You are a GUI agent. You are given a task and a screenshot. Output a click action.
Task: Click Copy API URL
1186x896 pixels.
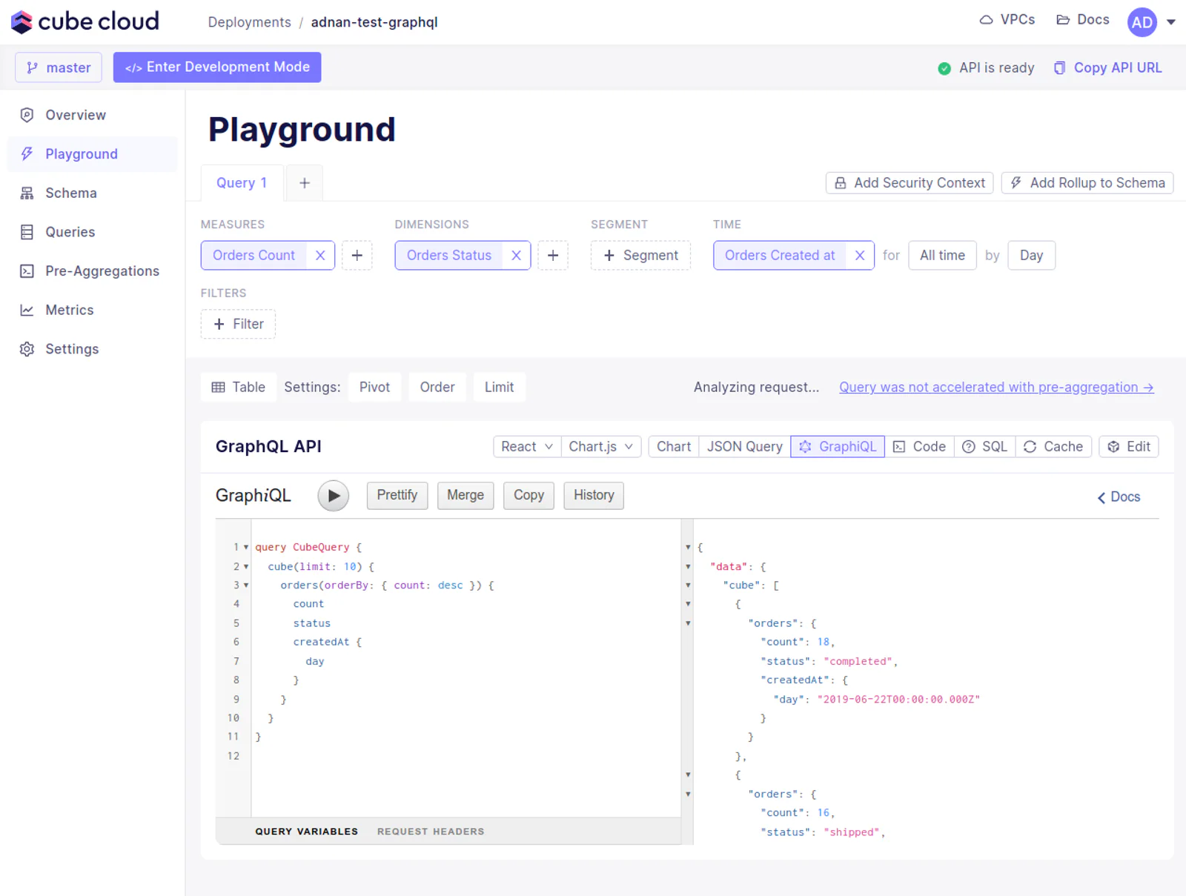click(1108, 68)
